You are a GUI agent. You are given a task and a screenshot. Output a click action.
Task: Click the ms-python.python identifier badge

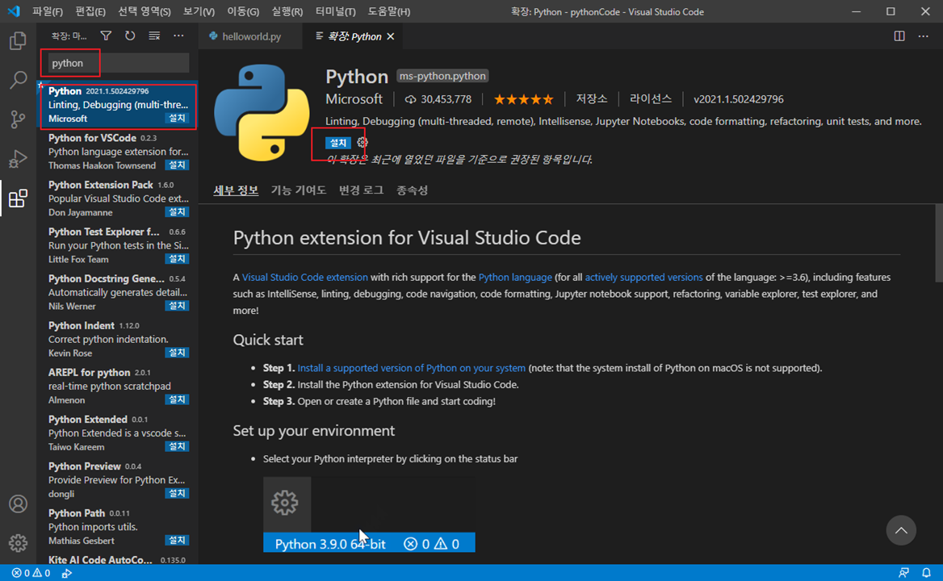(442, 76)
